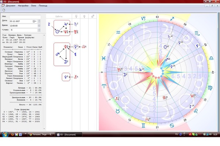Click the Saturn glyph in the orbit diagram
Image resolution: width=220 pixels, height=146 pixels.
coord(76,25)
